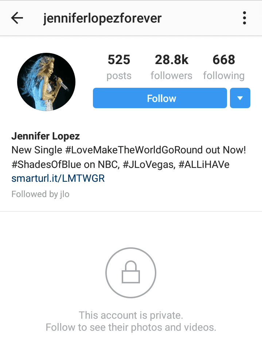
Task: Tap the Jennifer Lopez display name
Action: 46,136
